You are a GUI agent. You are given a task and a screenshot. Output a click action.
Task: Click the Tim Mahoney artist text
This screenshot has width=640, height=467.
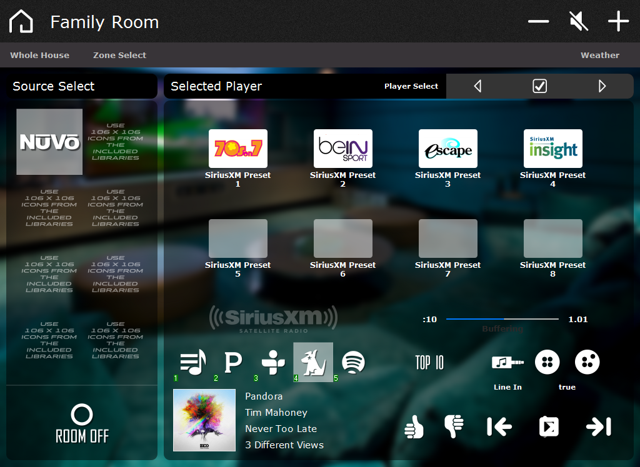tap(276, 412)
